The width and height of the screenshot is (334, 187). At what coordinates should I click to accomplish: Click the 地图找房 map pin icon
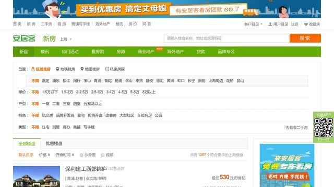click(x=82, y=69)
